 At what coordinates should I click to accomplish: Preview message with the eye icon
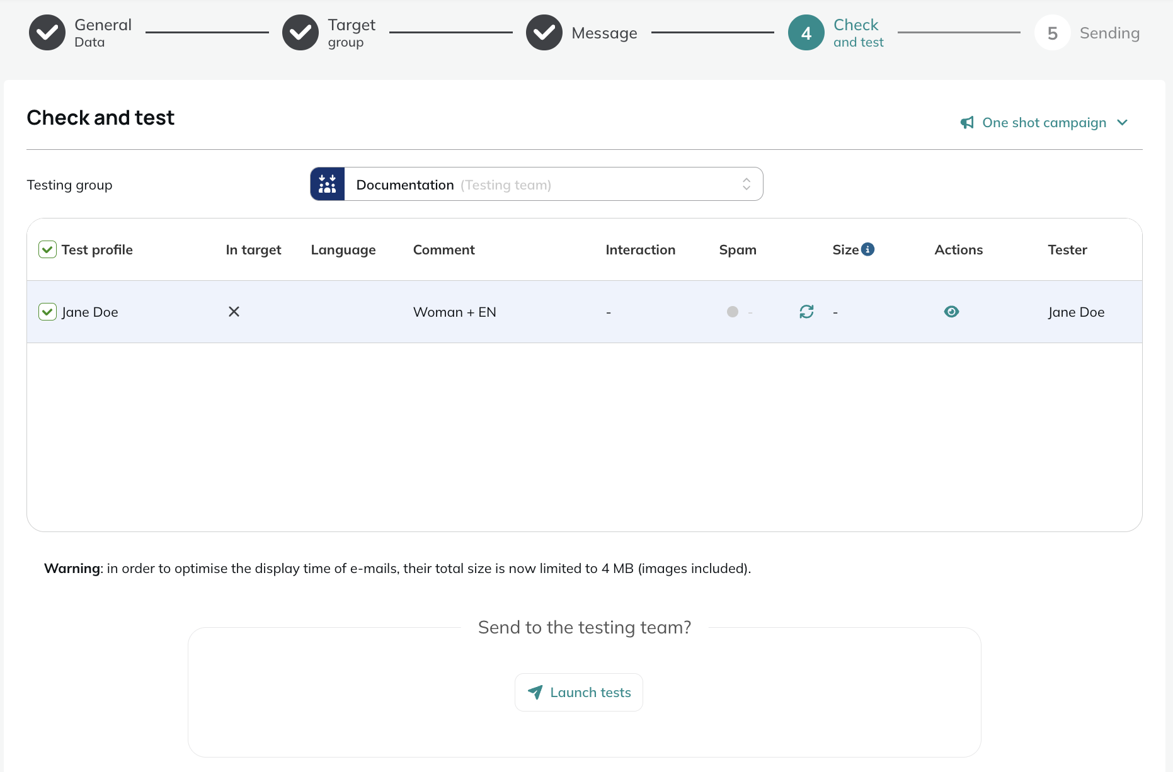coord(951,312)
